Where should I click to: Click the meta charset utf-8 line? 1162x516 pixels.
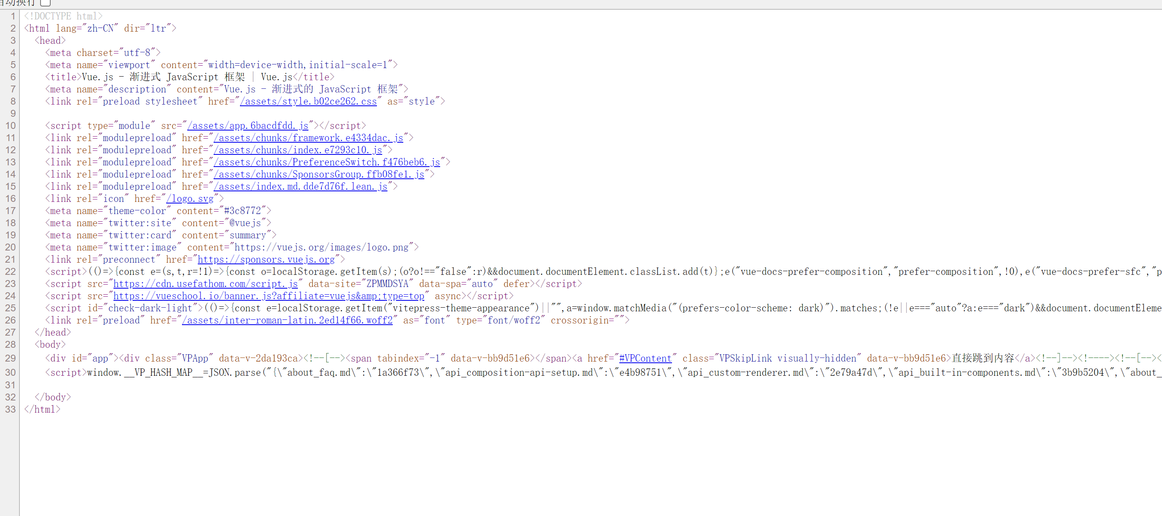pyautogui.click(x=103, y=53)
